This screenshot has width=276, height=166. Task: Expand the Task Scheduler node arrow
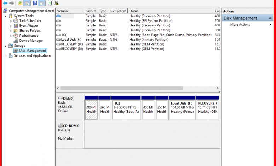coord(11,21)
